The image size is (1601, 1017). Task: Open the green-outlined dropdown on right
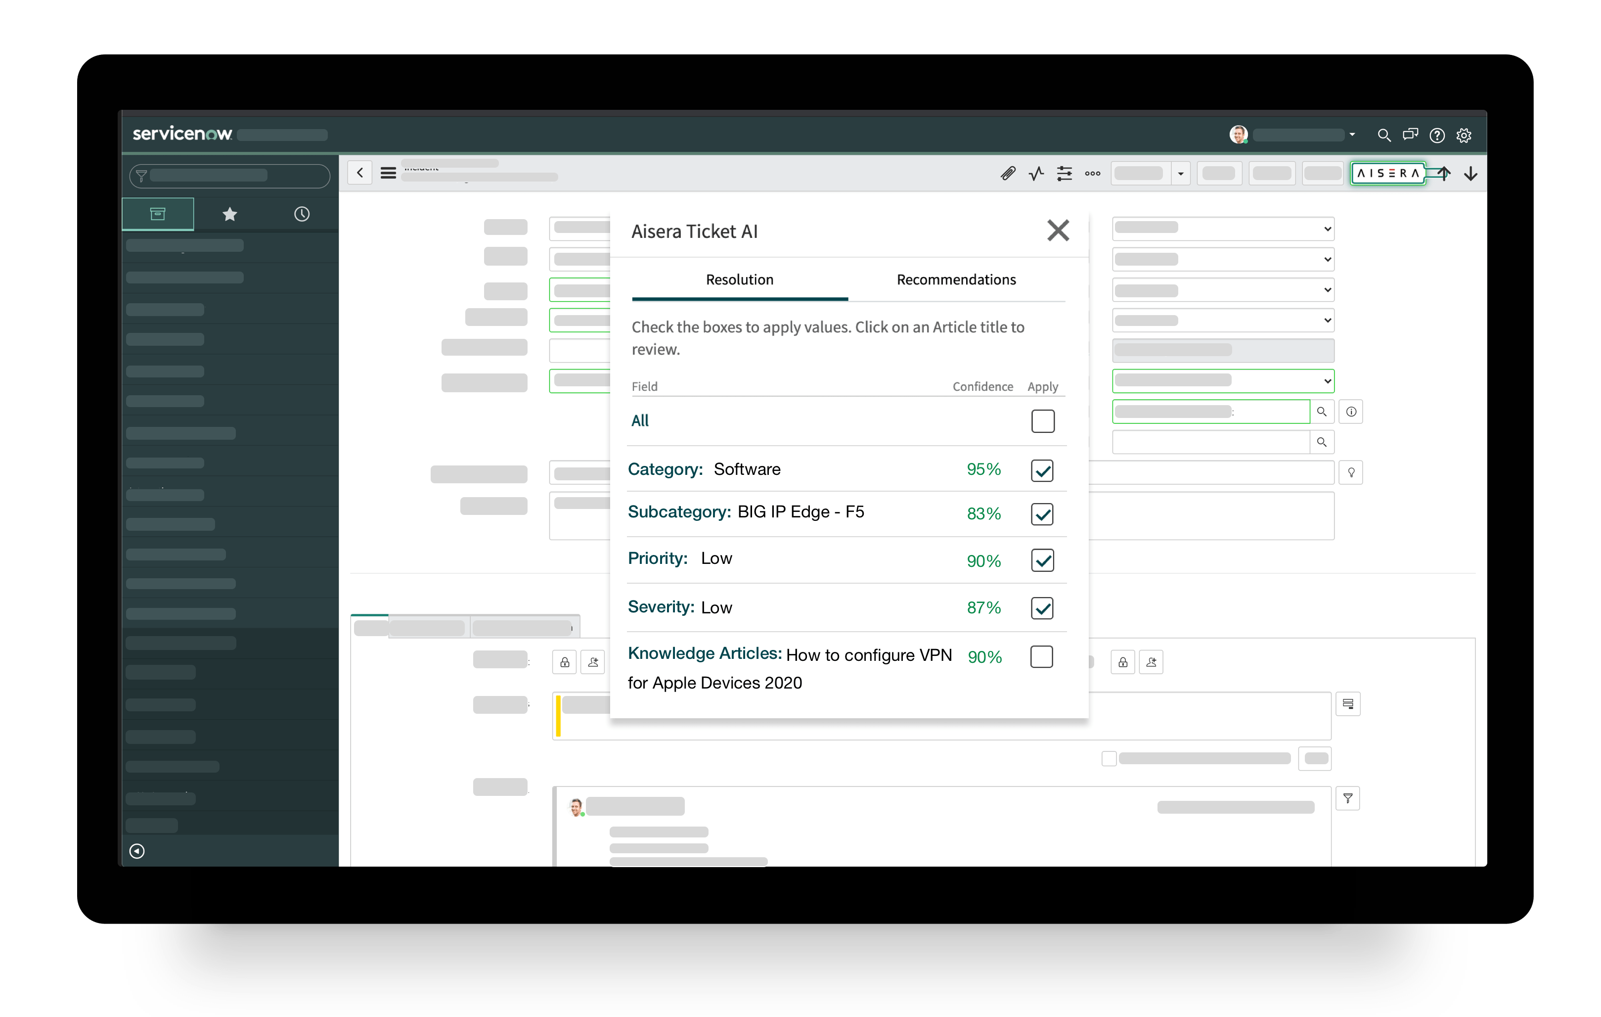(1222, 381)
